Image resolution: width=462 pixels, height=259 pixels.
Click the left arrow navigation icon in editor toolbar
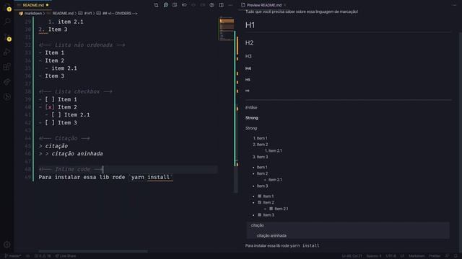click(x=193, y=5)
